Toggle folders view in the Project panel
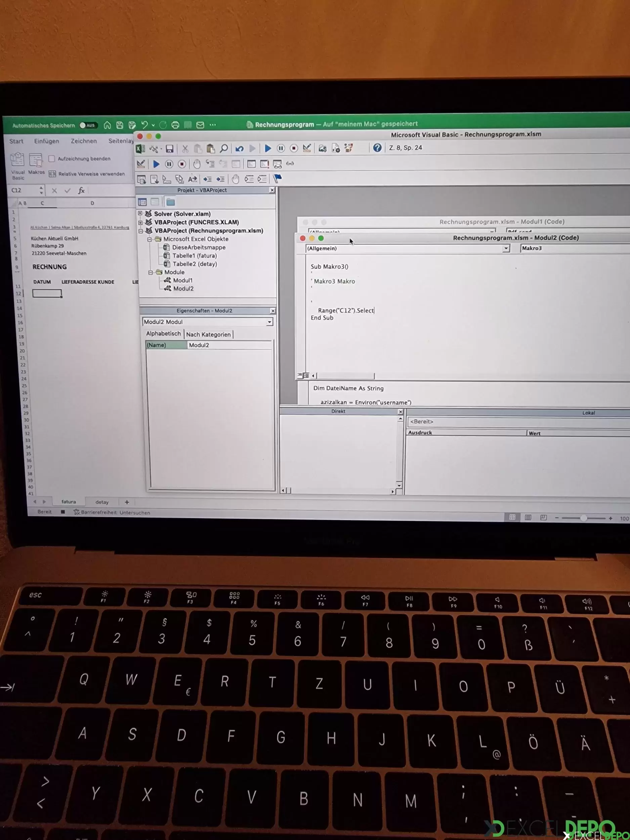This screenshot has height=840, width=630. (170, 202)
